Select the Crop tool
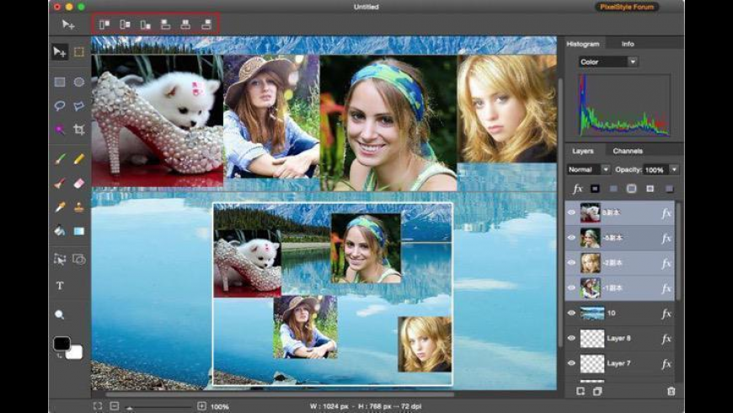This screenshot has width=733, height=413. 79,130
